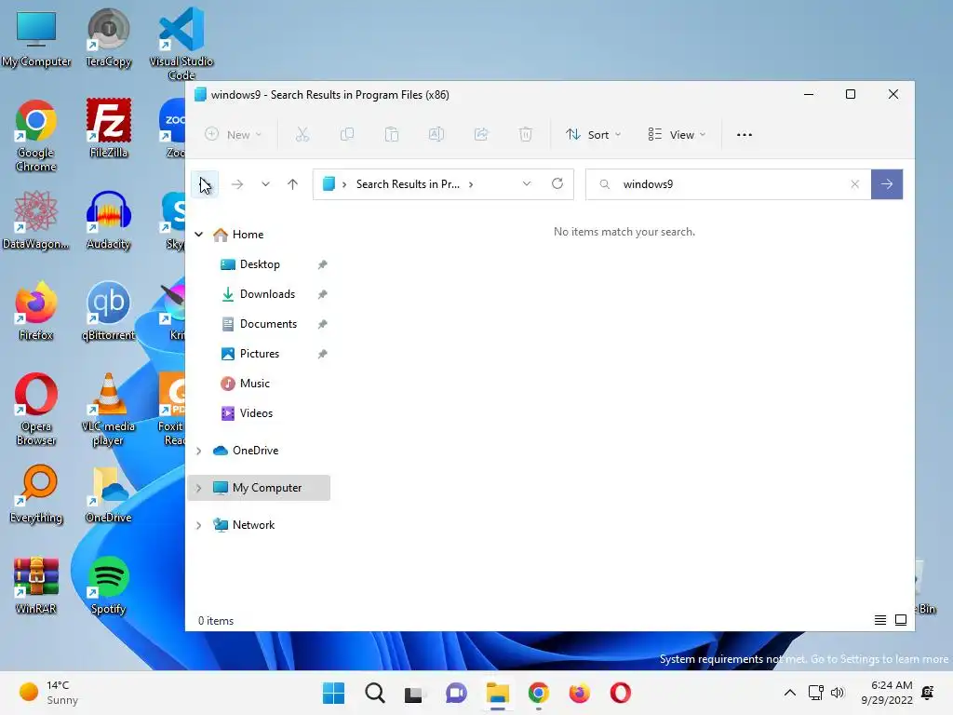953x715 pixels.
Task: Select Spotify desktop shortcut
Action: click(x=108, y=586)
